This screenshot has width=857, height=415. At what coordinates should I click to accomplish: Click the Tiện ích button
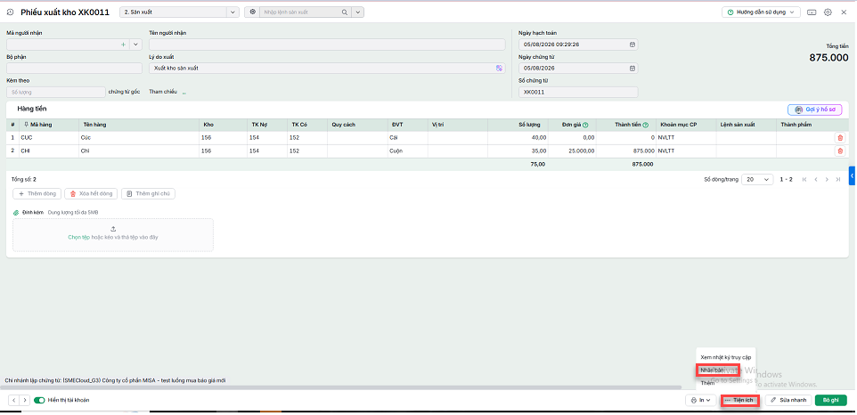tap(740, 400)
